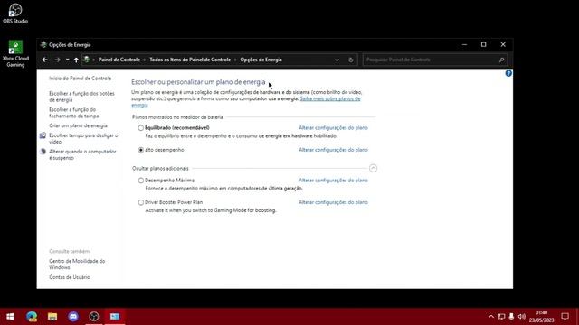Open the Windows Start menu
579x325 pixels.
click(10, 317)
